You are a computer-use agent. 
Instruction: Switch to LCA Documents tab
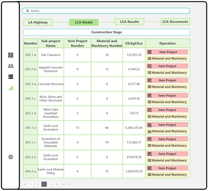coord(175,22)
